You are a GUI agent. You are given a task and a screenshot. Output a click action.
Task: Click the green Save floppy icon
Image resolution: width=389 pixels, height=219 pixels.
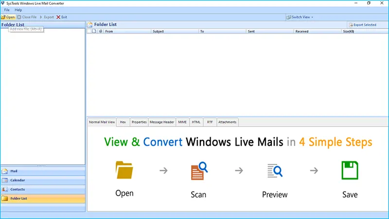click(350, 170)
